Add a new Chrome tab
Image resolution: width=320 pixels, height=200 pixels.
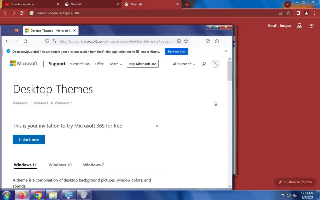187,4
